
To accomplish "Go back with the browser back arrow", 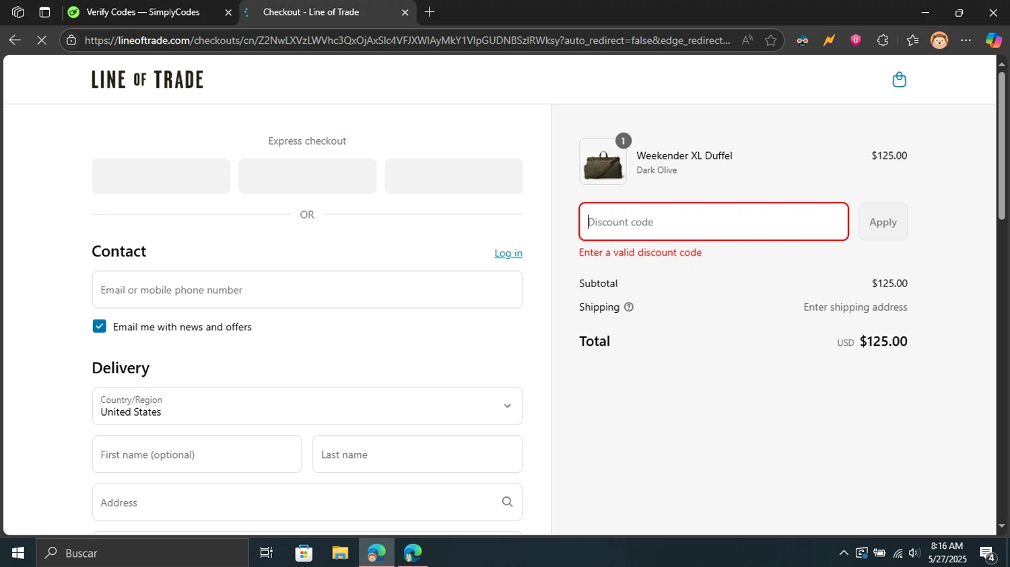I will (15, 40).
